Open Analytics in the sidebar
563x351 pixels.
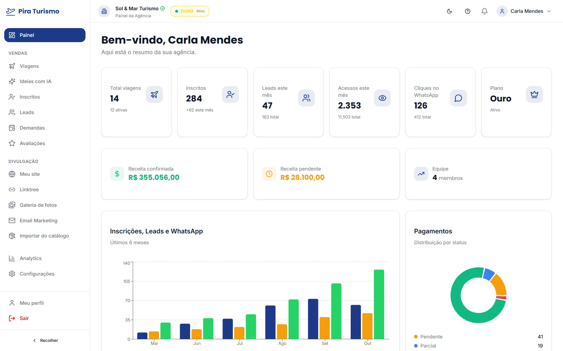(x=45, y=258)
